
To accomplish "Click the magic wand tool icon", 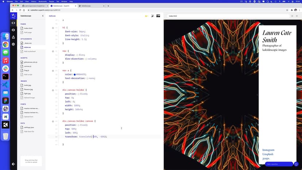I will (x=153, y=16).
